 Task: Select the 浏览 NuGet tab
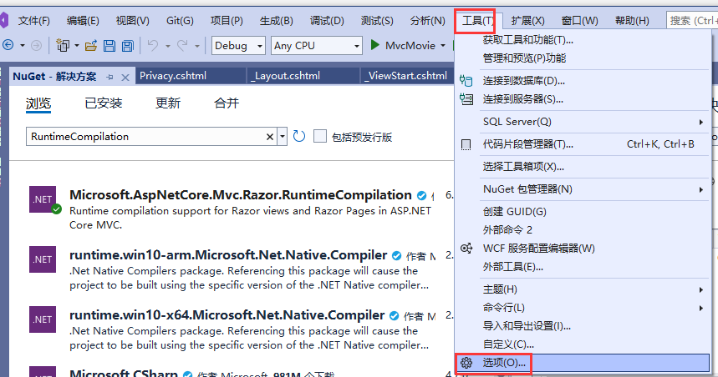[38, 103]
